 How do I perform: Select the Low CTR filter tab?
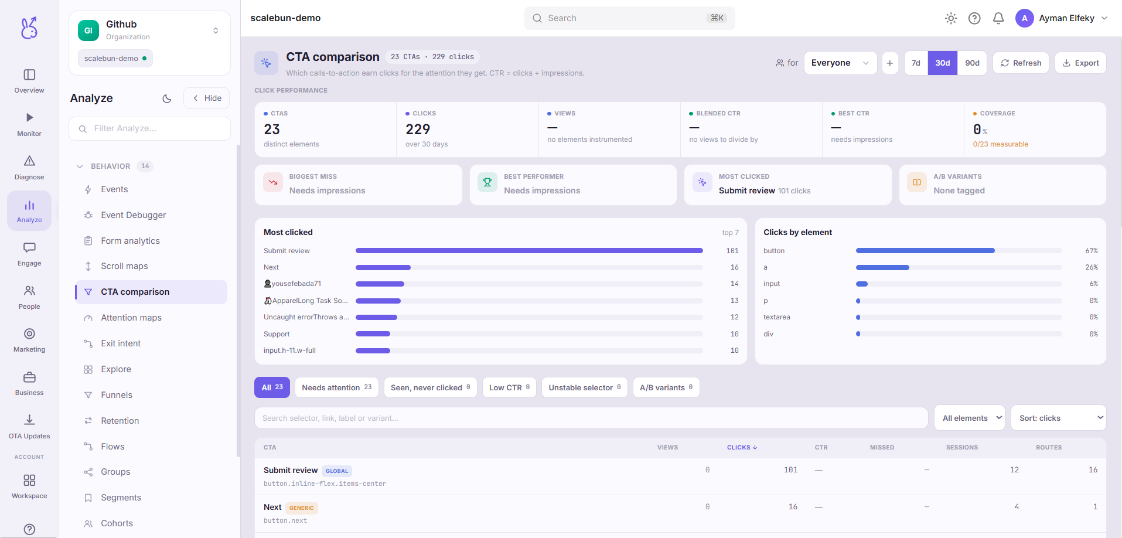(x=509, y=387)
